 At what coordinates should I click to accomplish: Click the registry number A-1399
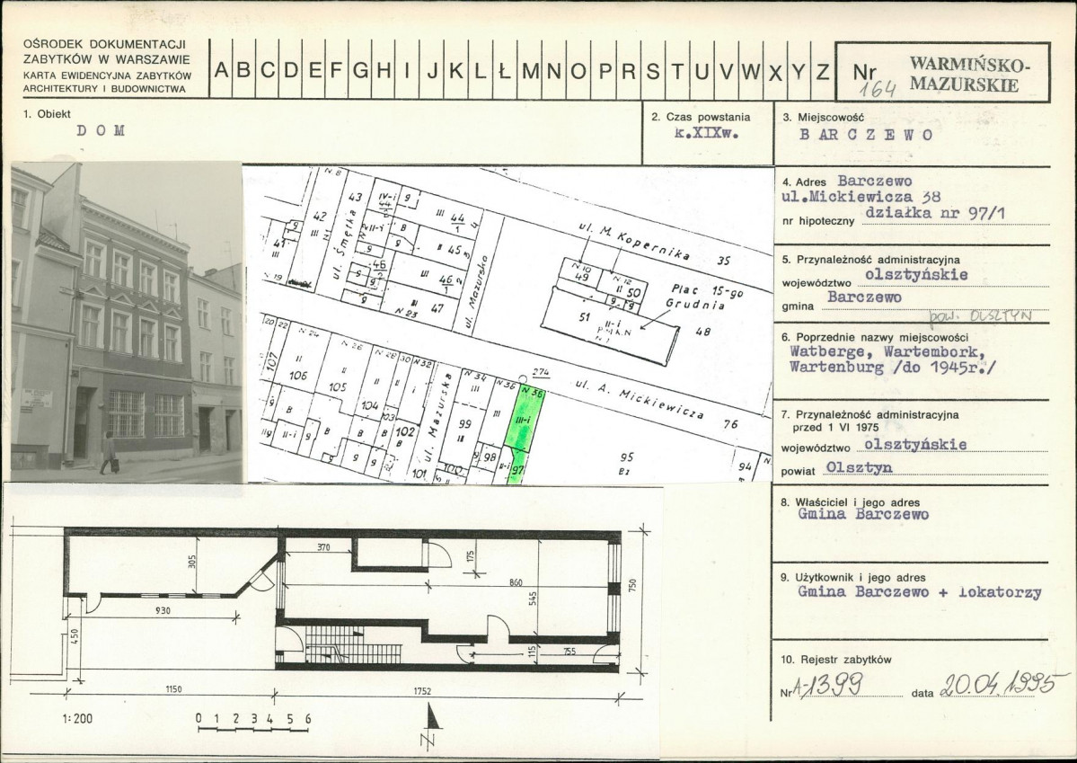tap(829, 685)
